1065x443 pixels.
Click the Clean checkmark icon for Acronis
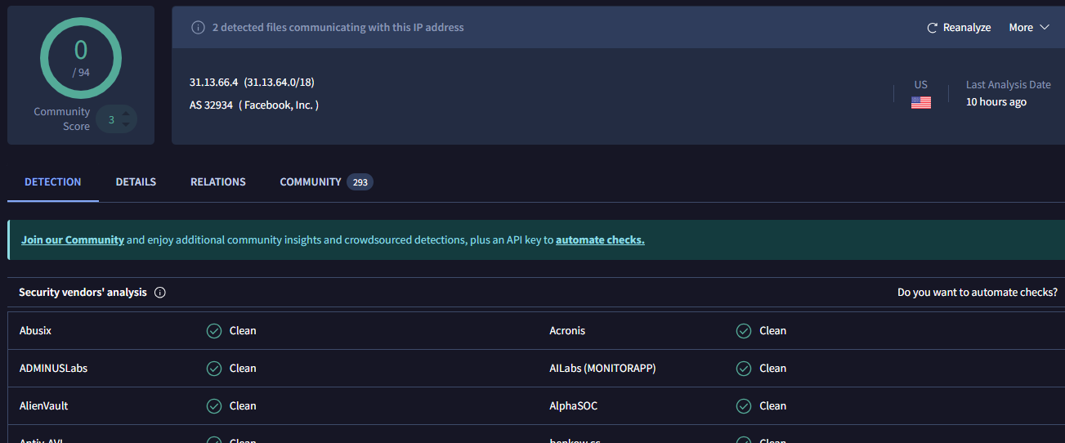[744, 331]
